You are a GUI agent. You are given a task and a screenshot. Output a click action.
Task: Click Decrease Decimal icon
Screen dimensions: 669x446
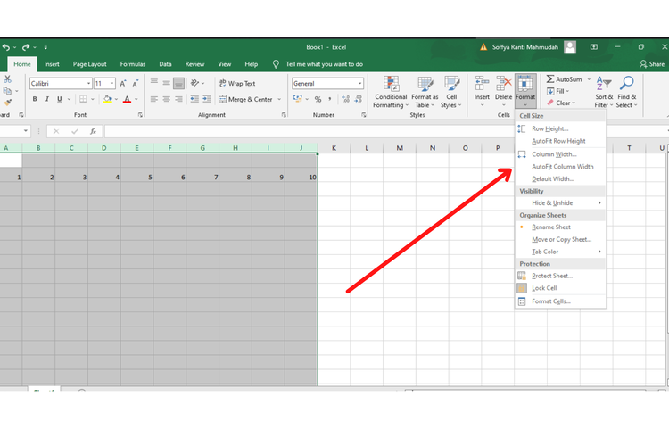click(359, 99)
